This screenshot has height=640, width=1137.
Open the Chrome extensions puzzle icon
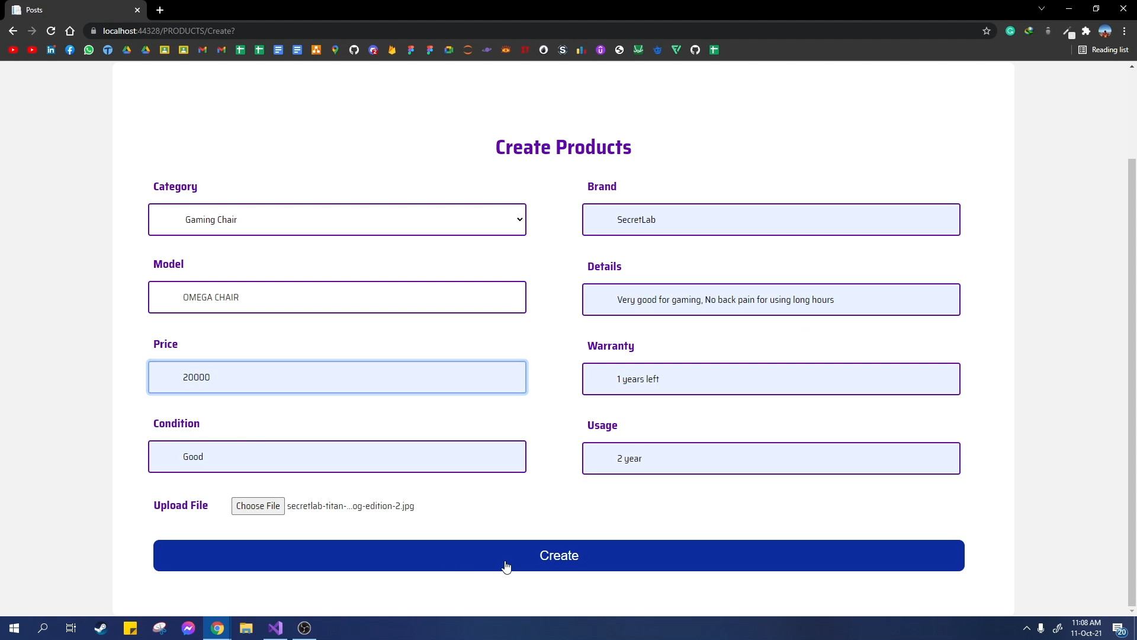click(x=1086, y=31)
